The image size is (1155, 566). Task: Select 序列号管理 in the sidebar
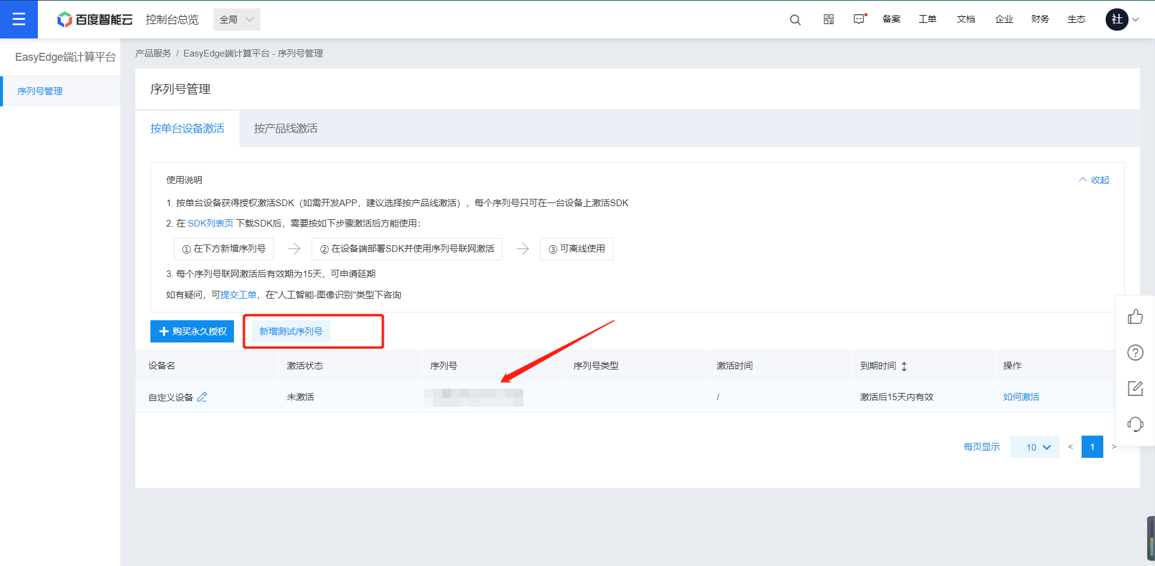pyautogui.click(x=61, y=91)
